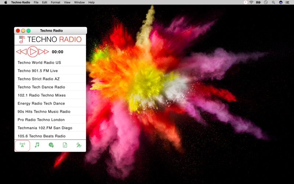This screenshot has width=294, height=184.
Task: Tune to Techmania 102.FM San Diego
Action: tap(50, 128)
